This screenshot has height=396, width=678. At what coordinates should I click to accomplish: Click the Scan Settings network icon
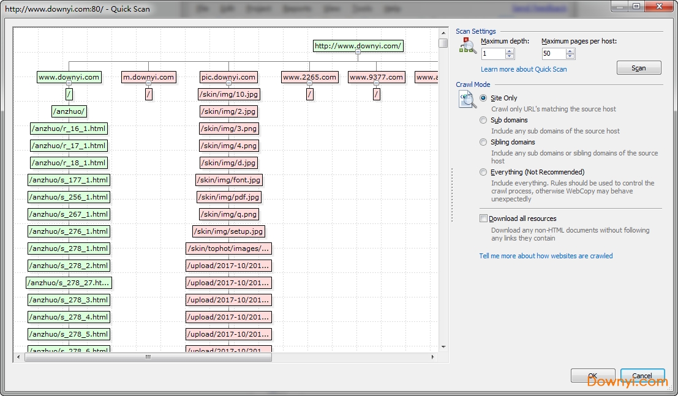coord(468,46)
